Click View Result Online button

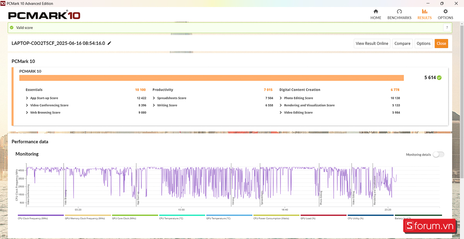coord(372,43)
